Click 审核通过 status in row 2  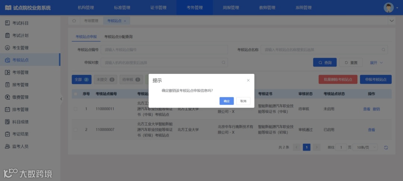(305, 130)
